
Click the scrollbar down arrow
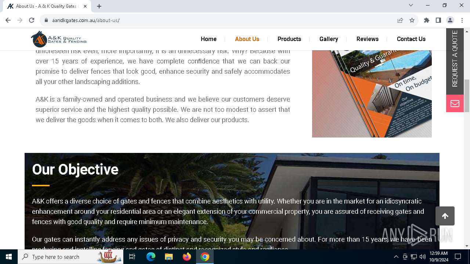467,246
